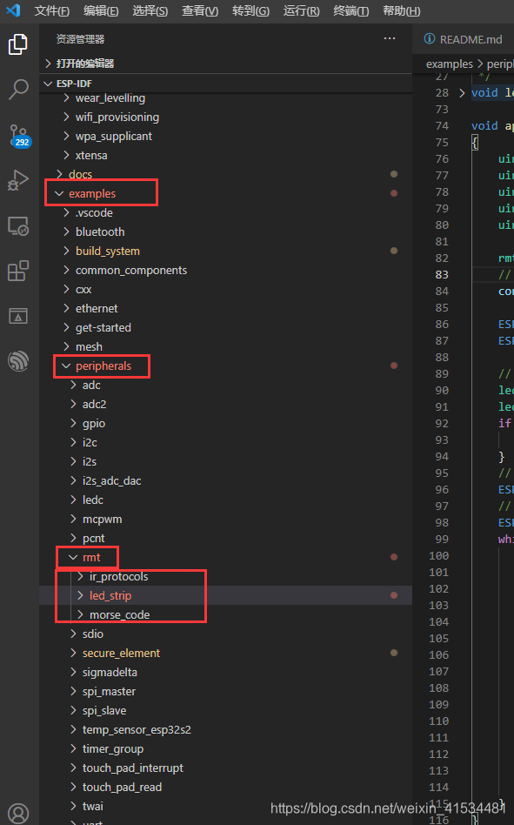The width and height of the screenshot is (514, 825).
Task: Open the 运行(R) menu
Action: (301, 10)
